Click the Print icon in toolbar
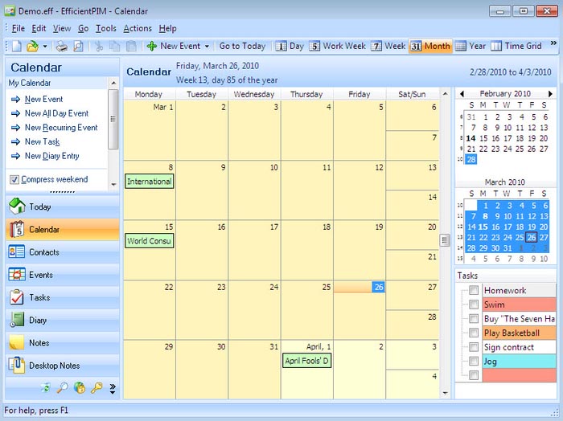Image resolution: width=563 pixels, height=421 pixels. (x=62, y=47)
